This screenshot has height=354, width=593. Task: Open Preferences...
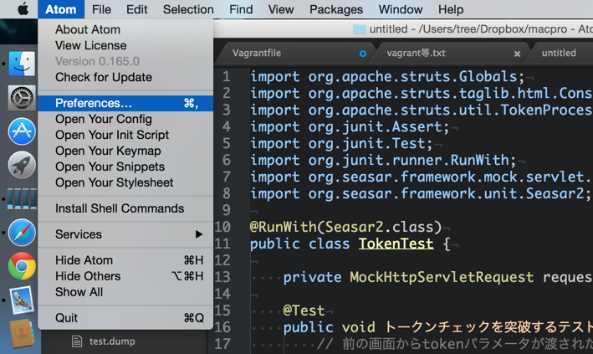coord(125,103)
